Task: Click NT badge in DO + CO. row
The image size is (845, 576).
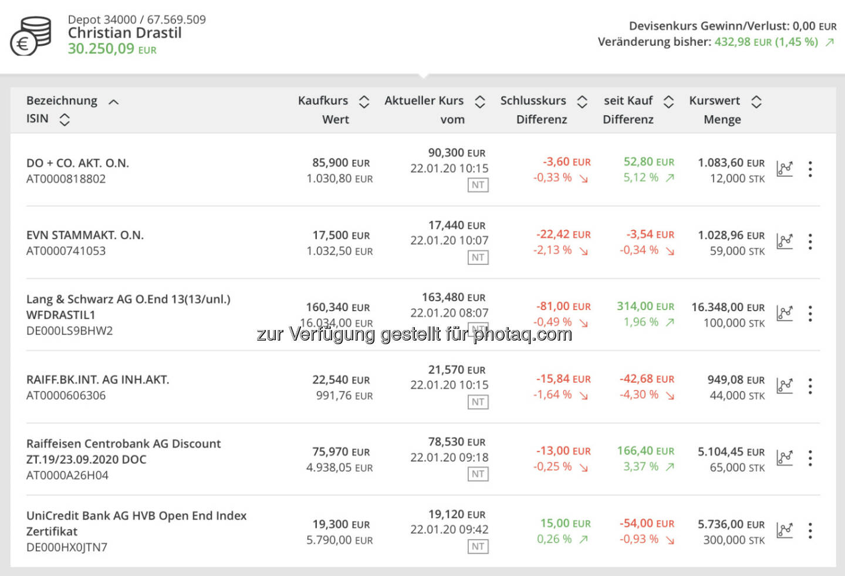Action: point(478,185)
